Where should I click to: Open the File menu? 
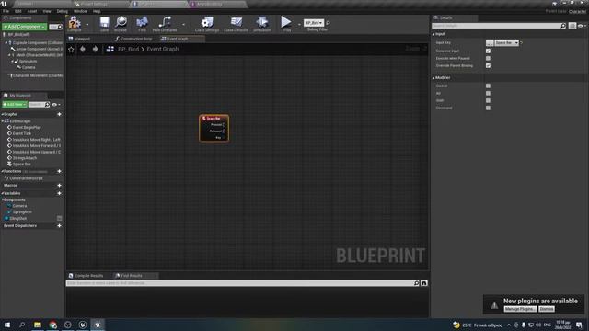(6, 11)
